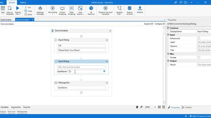Click Add To Source Control
Image resolution: width=211 pixels, height=118 pixels.
[x=200, y=116]
